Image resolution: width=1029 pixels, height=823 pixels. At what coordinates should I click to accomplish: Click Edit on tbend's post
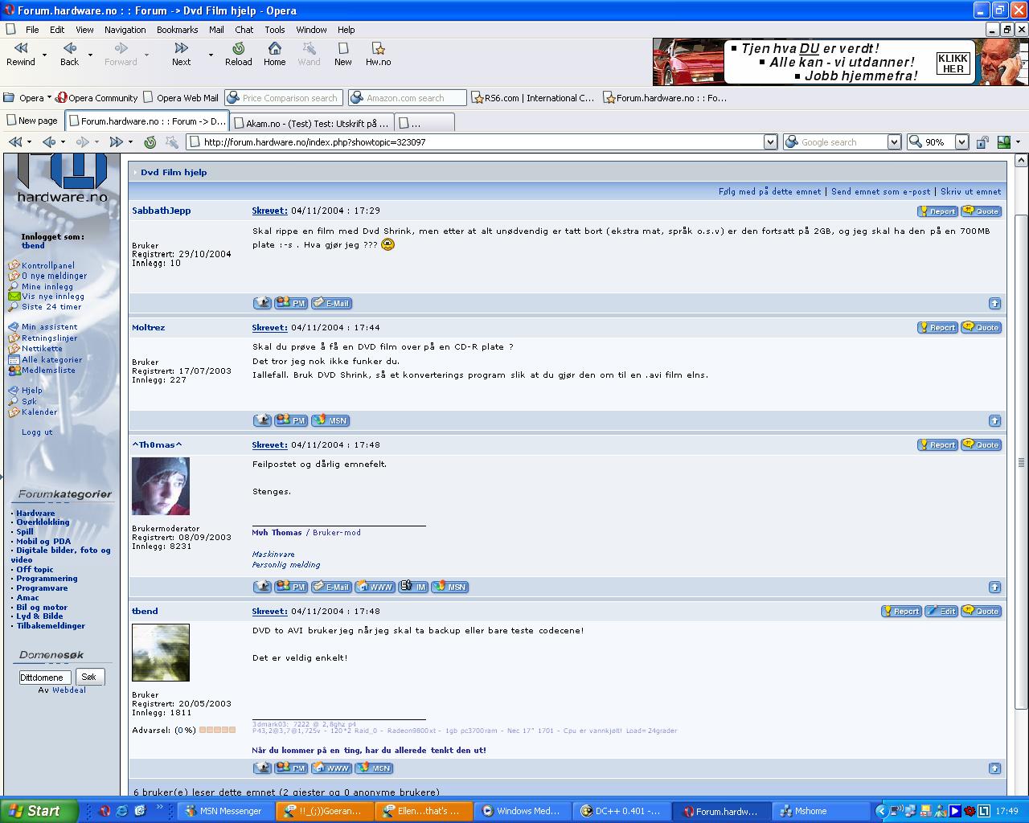pos(941,612)
